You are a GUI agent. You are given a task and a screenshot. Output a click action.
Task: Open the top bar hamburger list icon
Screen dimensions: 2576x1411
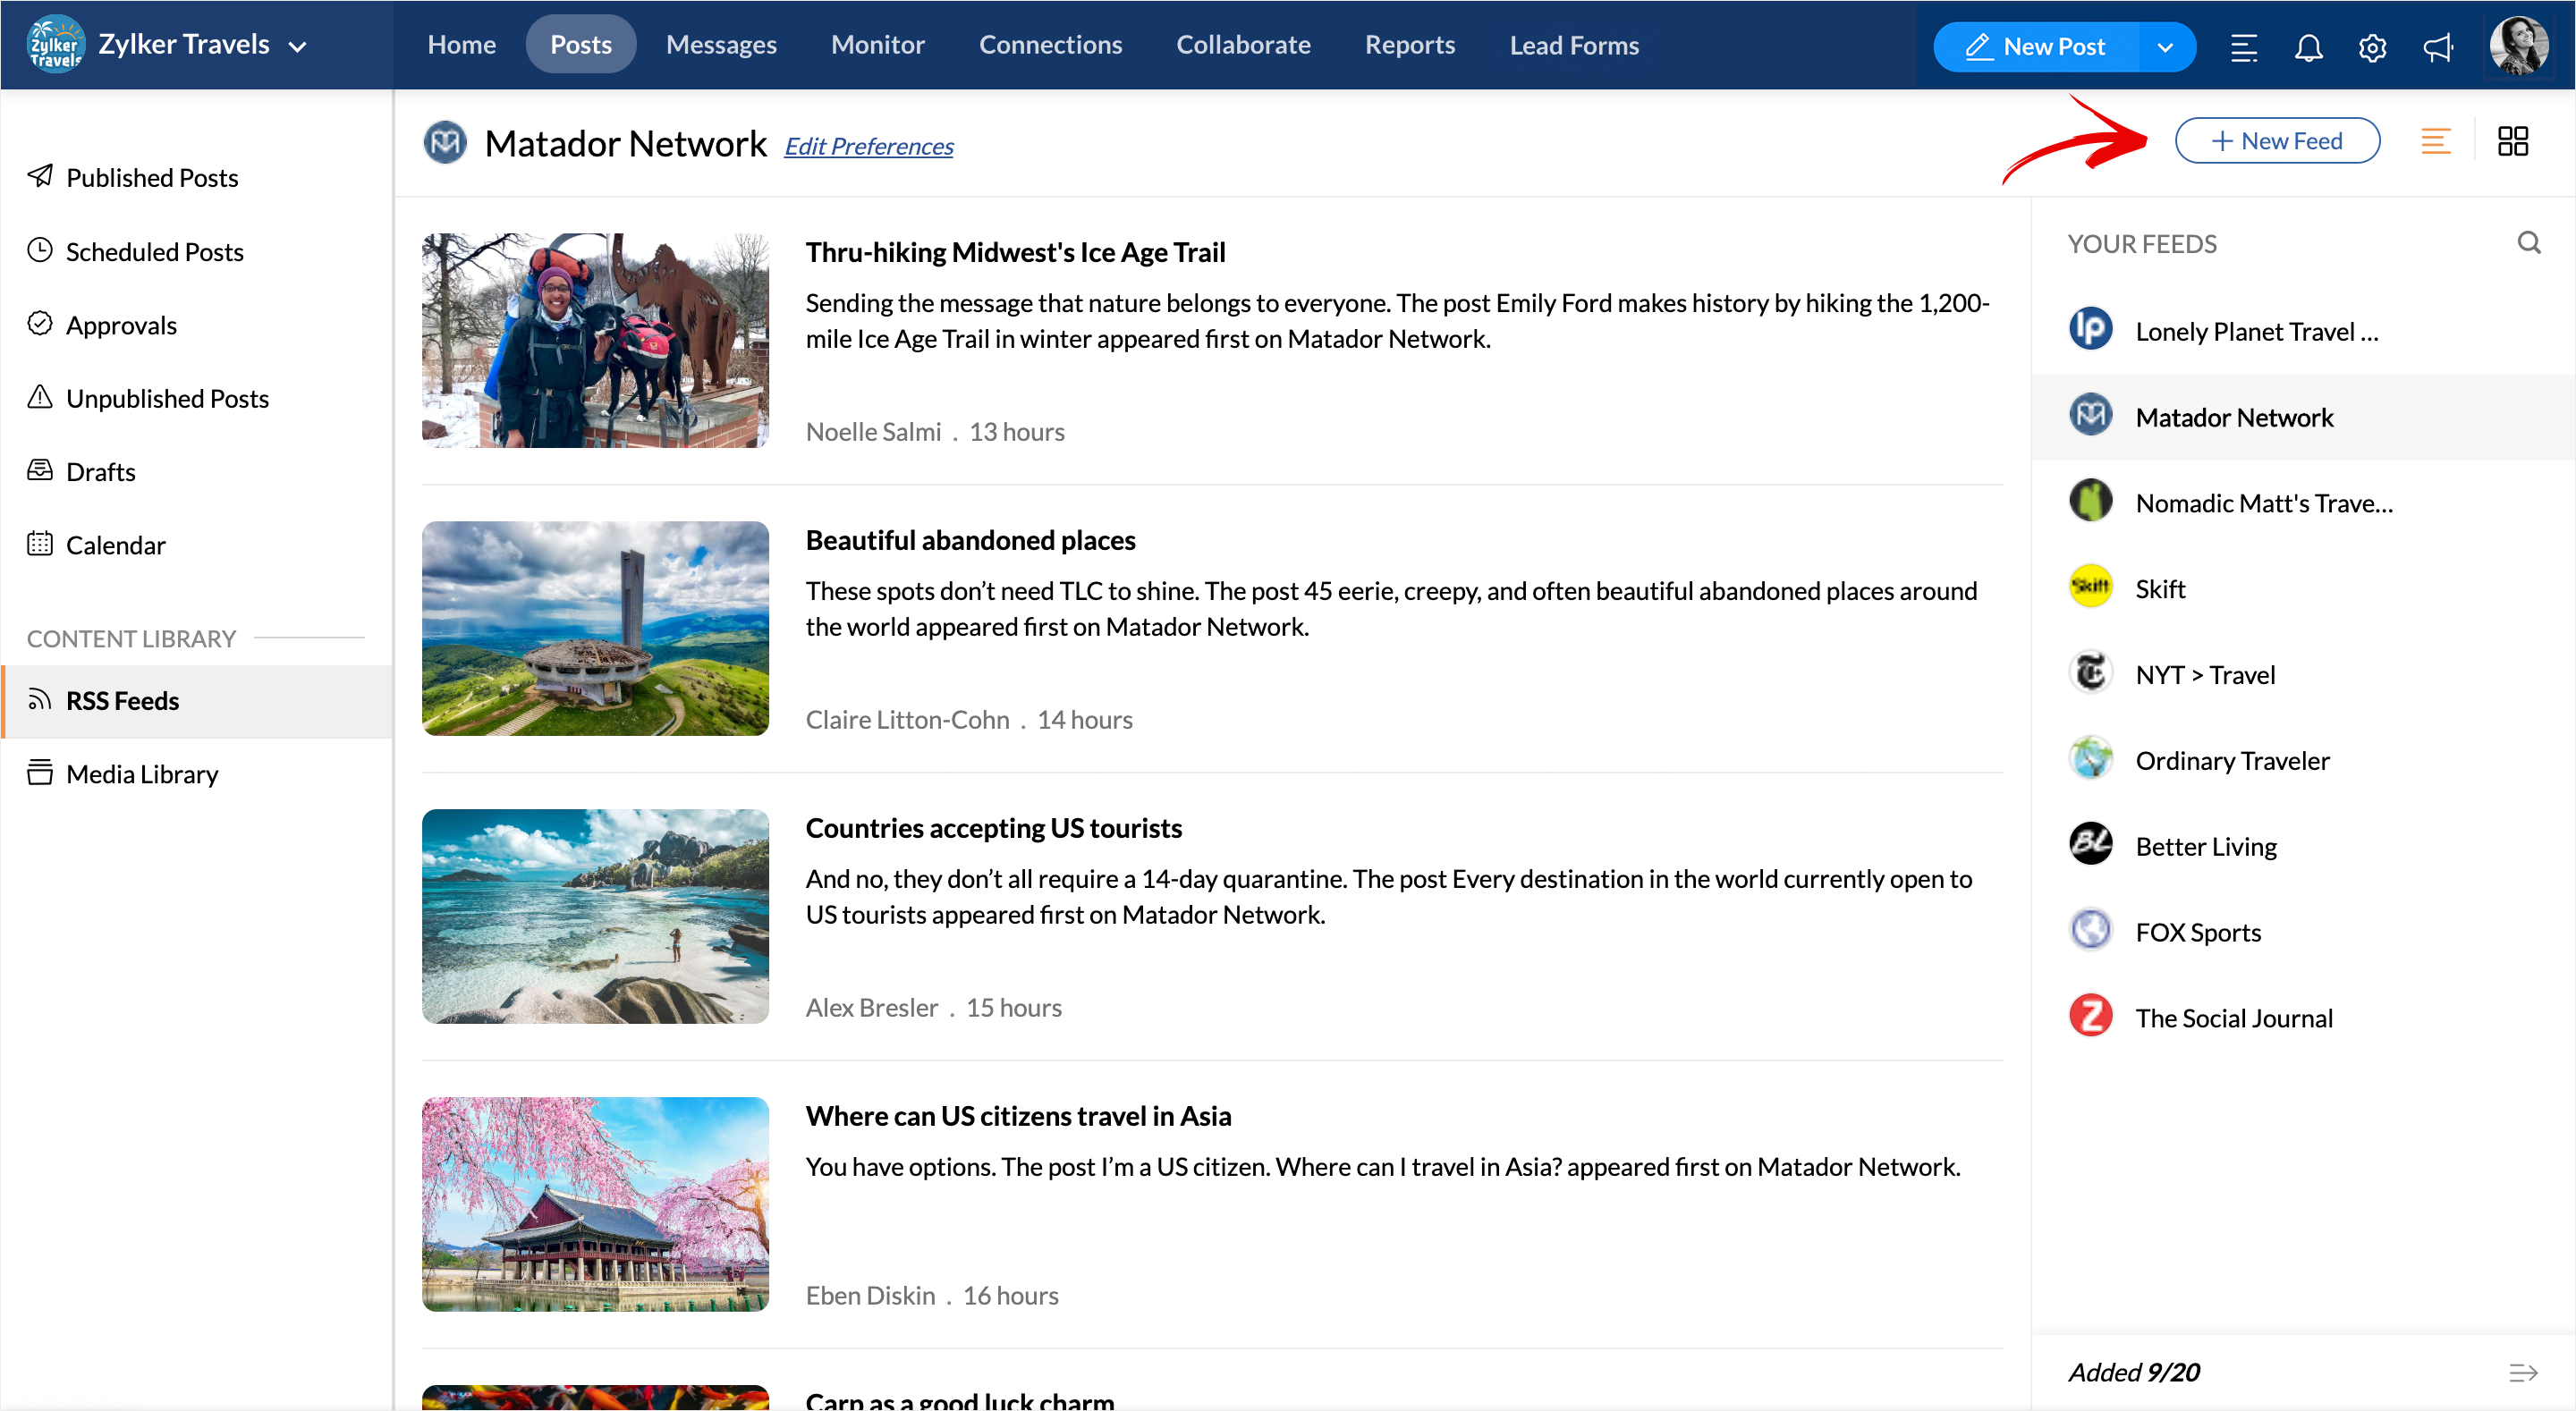[2243, 47]
